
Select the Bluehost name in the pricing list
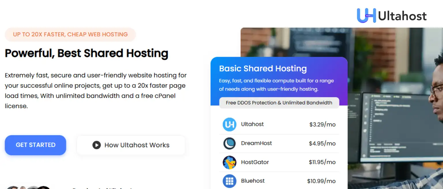click(x=253, y=181)
